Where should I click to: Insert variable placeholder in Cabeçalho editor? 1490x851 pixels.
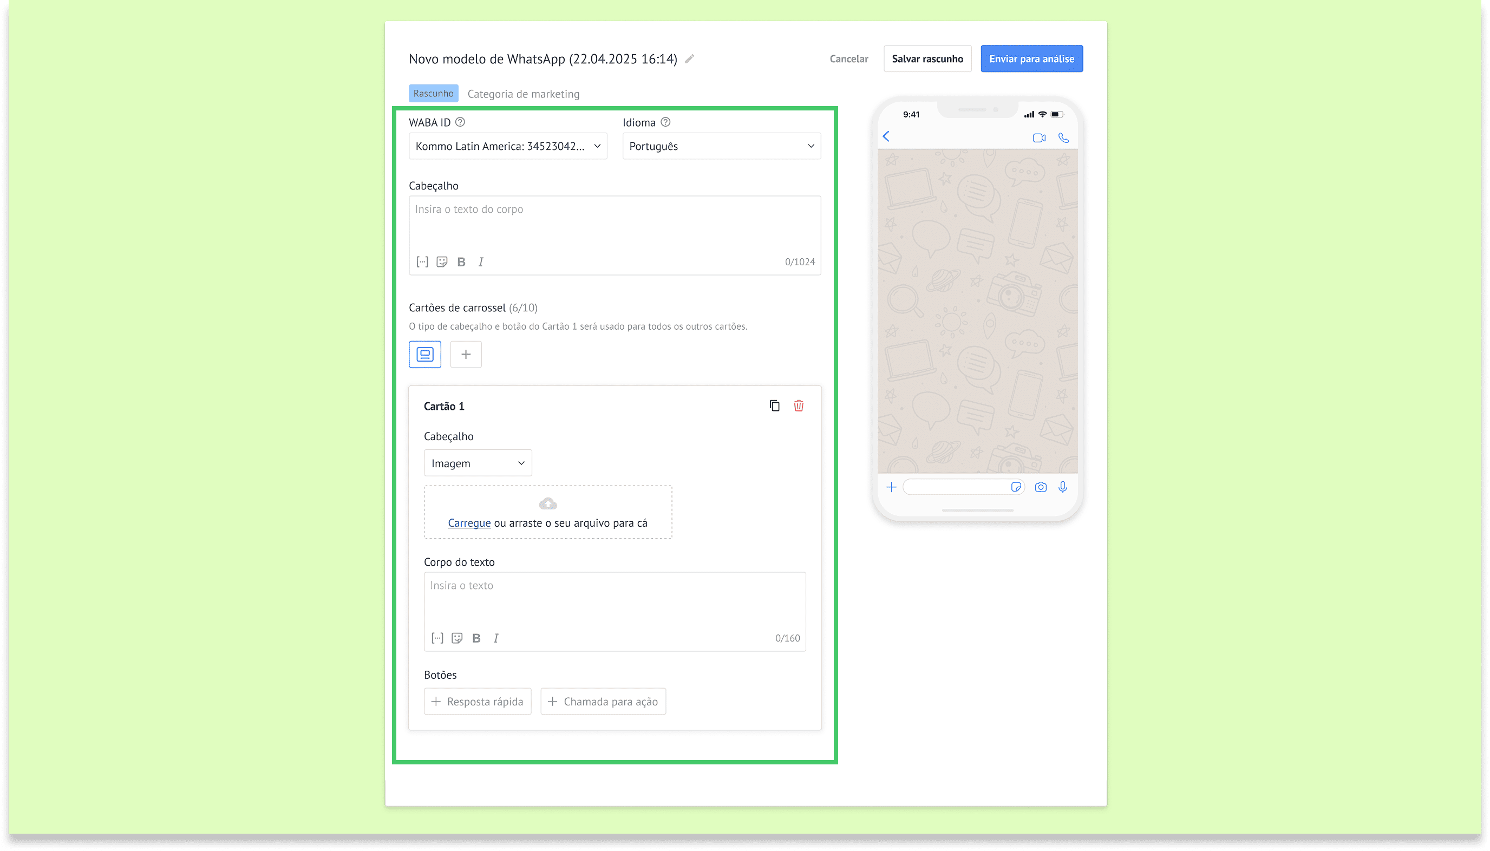tap(422, 262)
